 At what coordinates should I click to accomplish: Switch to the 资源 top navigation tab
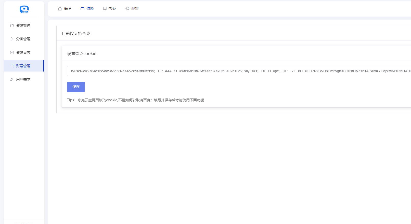pyautogui.click(x=90, y=9)
